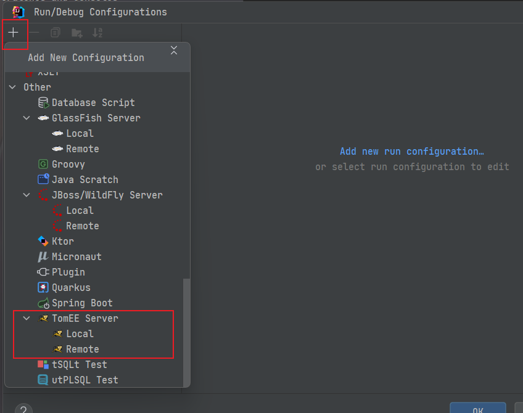This screenshot has width=523, height=413.
Task: Collapse the JBoss/WildFly Server node chevron
Action: coord(27,195)
